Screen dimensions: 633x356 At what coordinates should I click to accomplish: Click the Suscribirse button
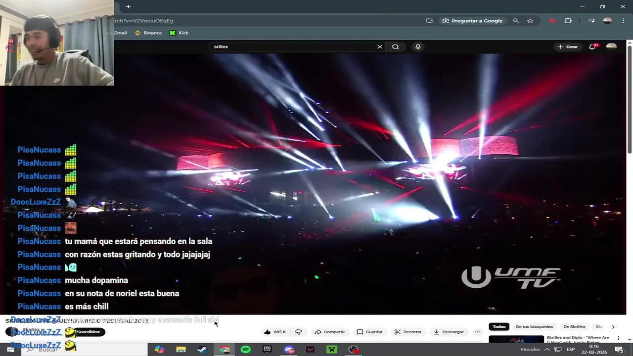point(89,332)
